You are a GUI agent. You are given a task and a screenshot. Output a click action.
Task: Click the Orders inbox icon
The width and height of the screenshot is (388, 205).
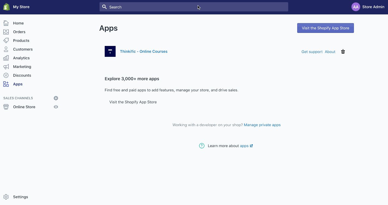point(6,32)
